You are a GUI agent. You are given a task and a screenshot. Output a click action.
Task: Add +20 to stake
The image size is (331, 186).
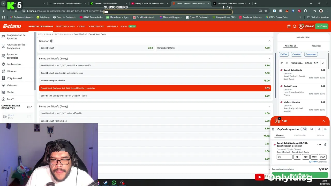(306, 157)
